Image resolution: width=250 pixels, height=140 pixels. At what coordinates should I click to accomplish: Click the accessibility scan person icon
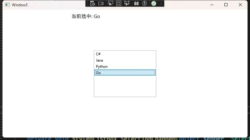pyautogui.click(x=144, y=3)
